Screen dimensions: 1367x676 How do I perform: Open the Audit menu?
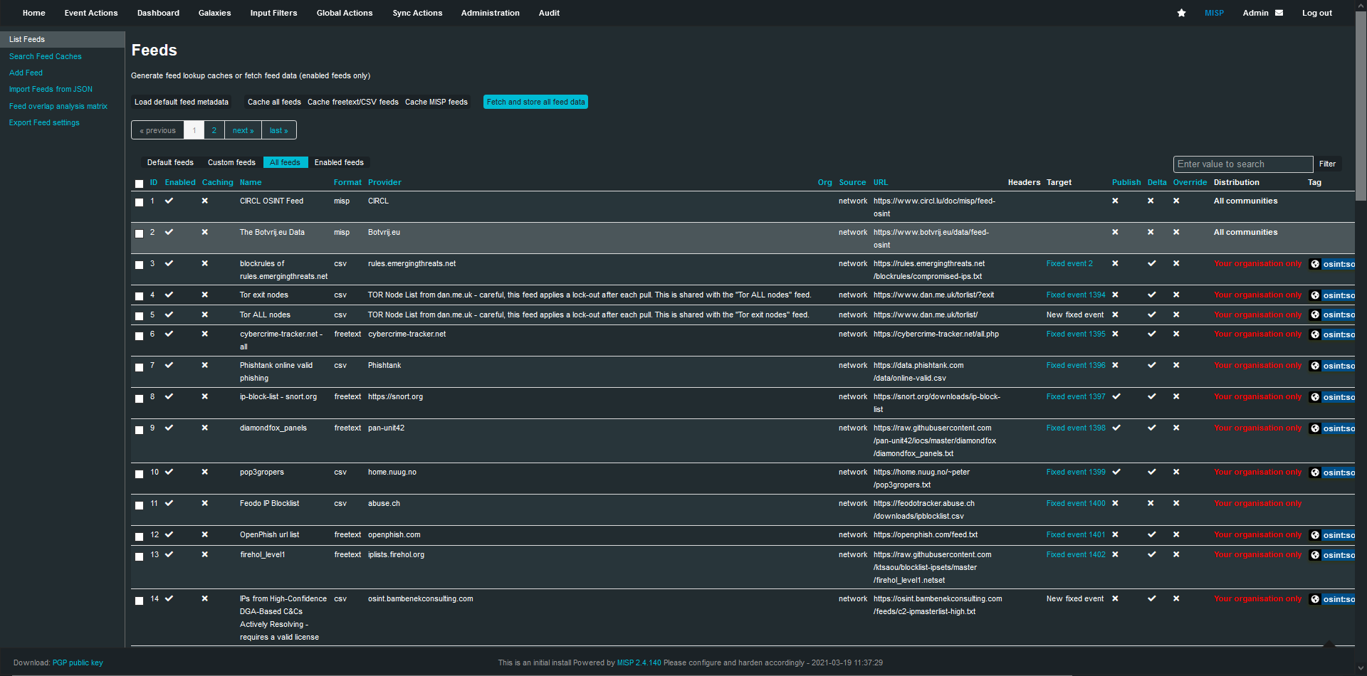[549, 13]
